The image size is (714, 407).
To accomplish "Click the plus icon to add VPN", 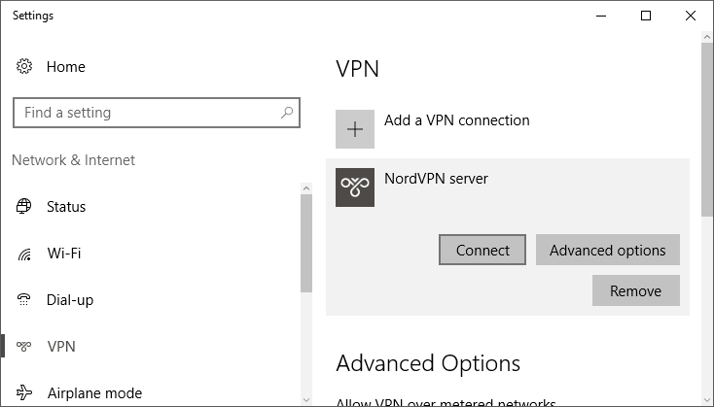I will (355, 129).
